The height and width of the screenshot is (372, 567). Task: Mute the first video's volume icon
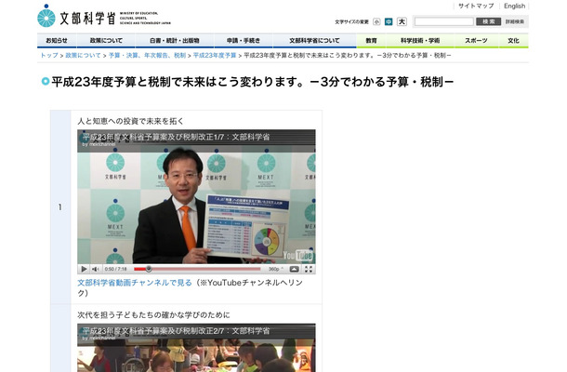click(96, 269)
